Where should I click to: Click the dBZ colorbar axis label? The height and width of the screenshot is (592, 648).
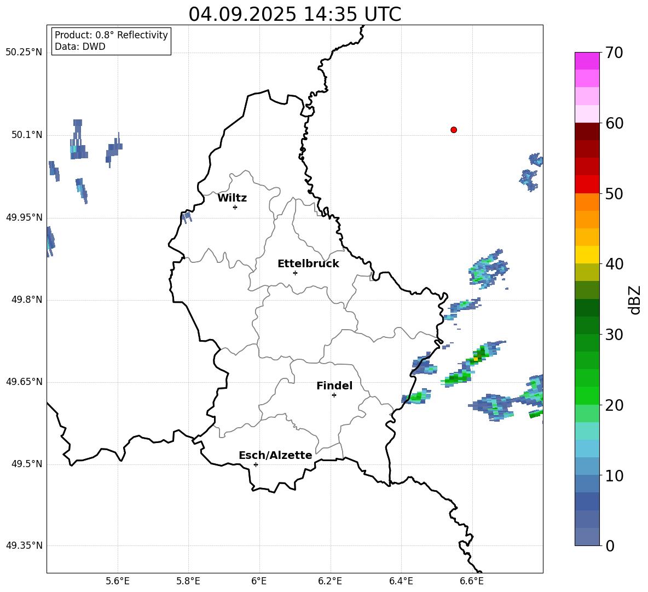tap(635, 300)
